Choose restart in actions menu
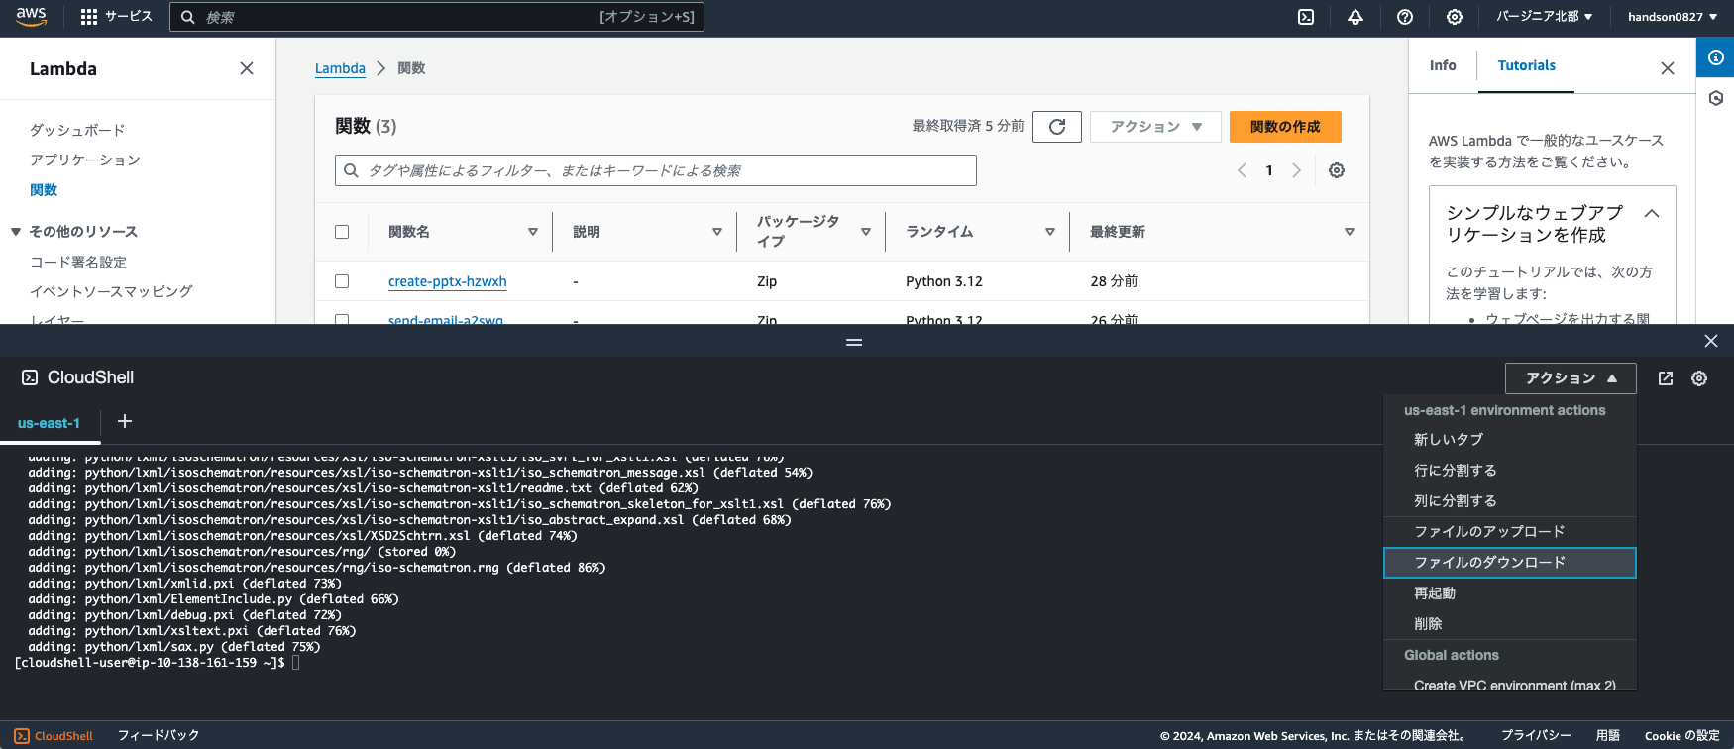The width and height of the screenshot is (1734, 749). tap(1510, 593)
